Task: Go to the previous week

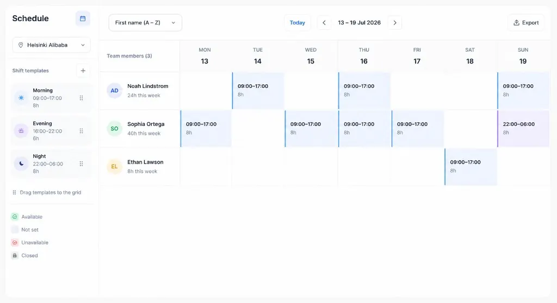Action: pos(324,23)
